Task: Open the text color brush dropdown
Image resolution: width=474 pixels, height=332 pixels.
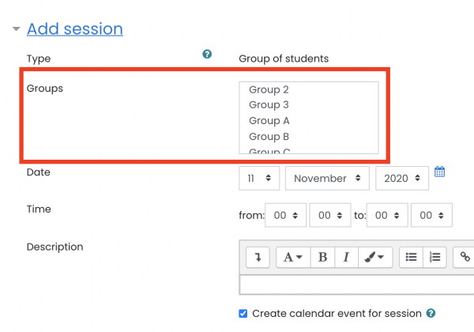Action: [x=375, y=258]
